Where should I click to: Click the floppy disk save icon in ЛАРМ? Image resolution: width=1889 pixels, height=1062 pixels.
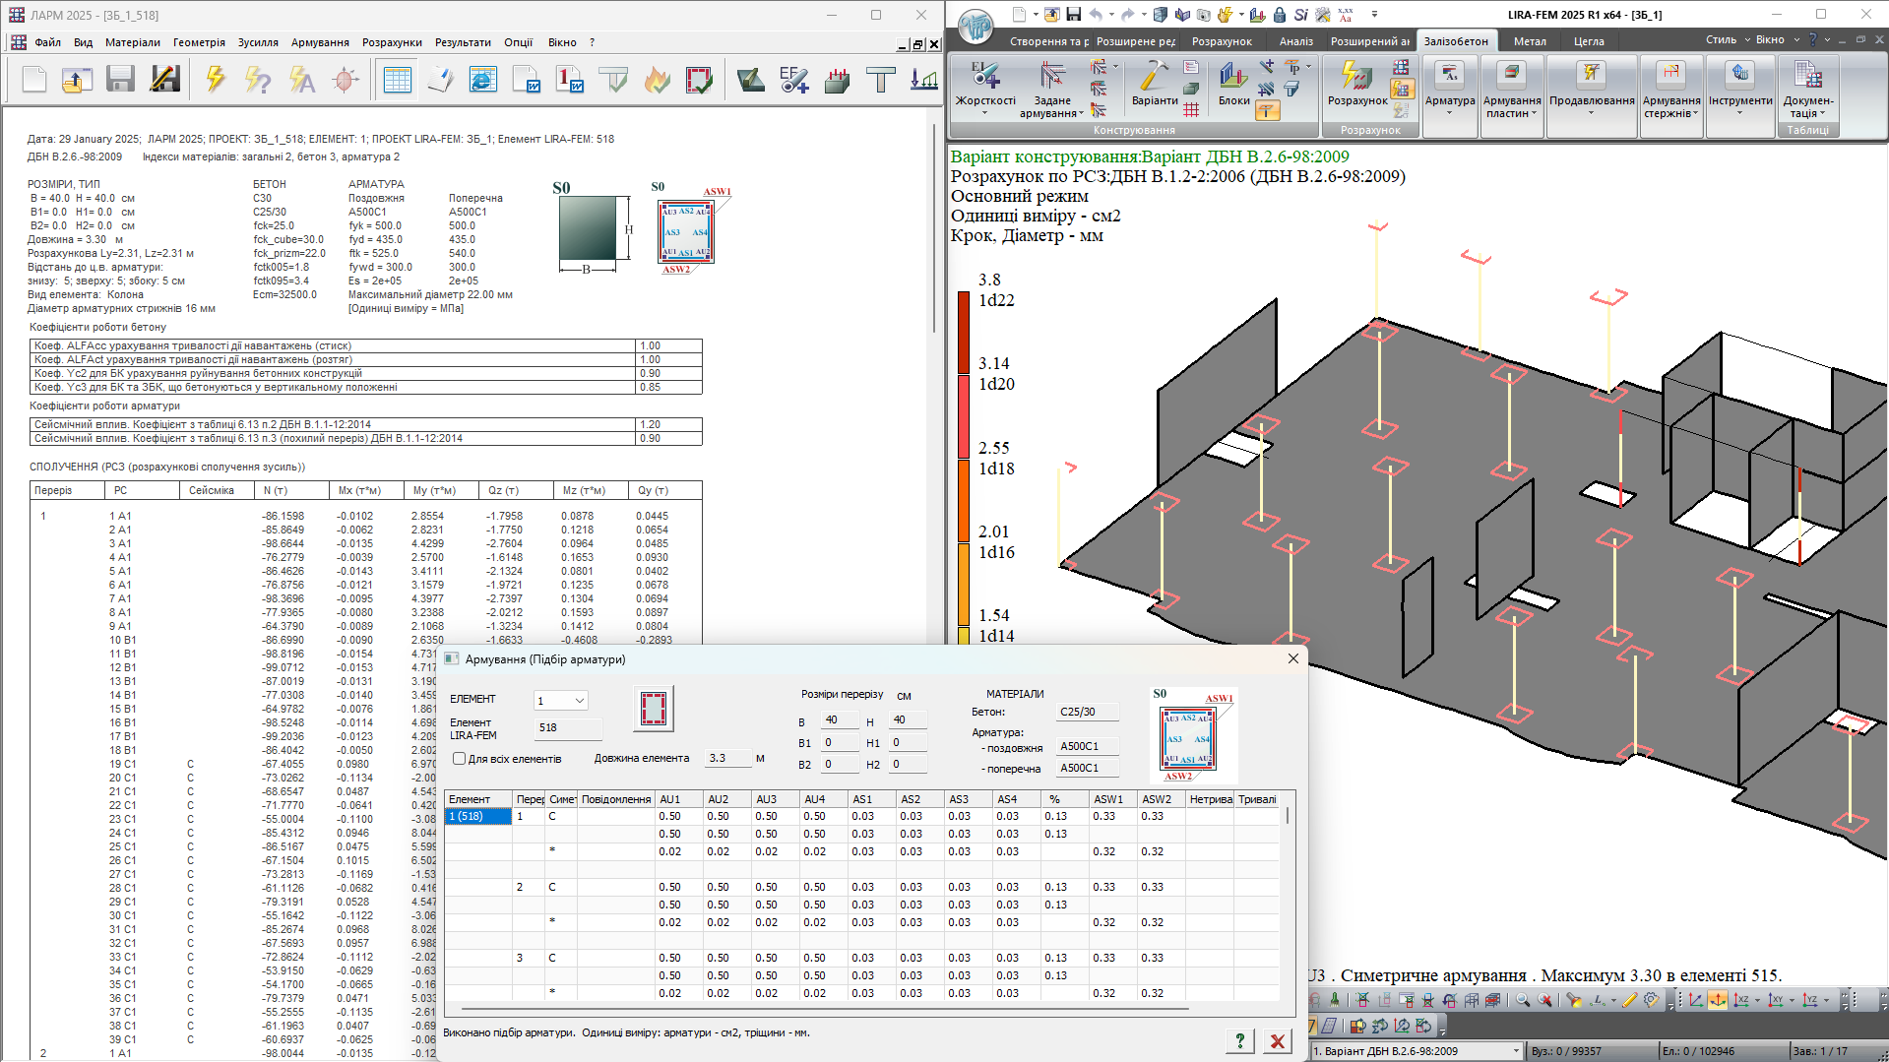(120, 80)
